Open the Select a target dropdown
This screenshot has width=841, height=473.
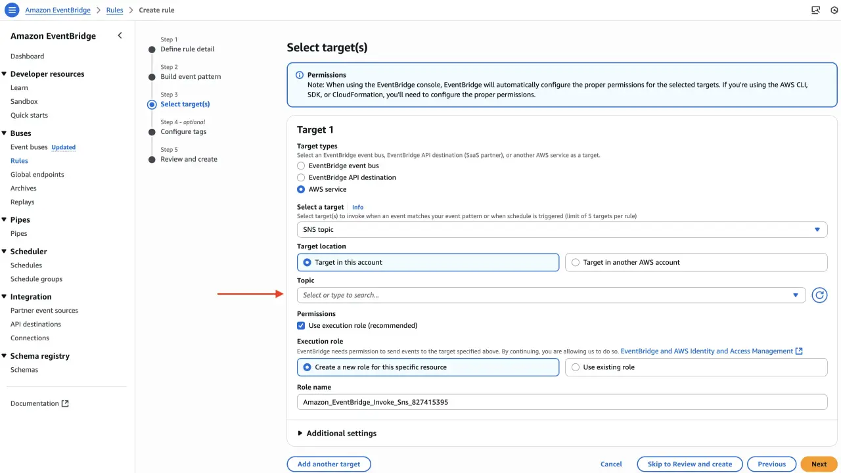[x=562, y=229]
